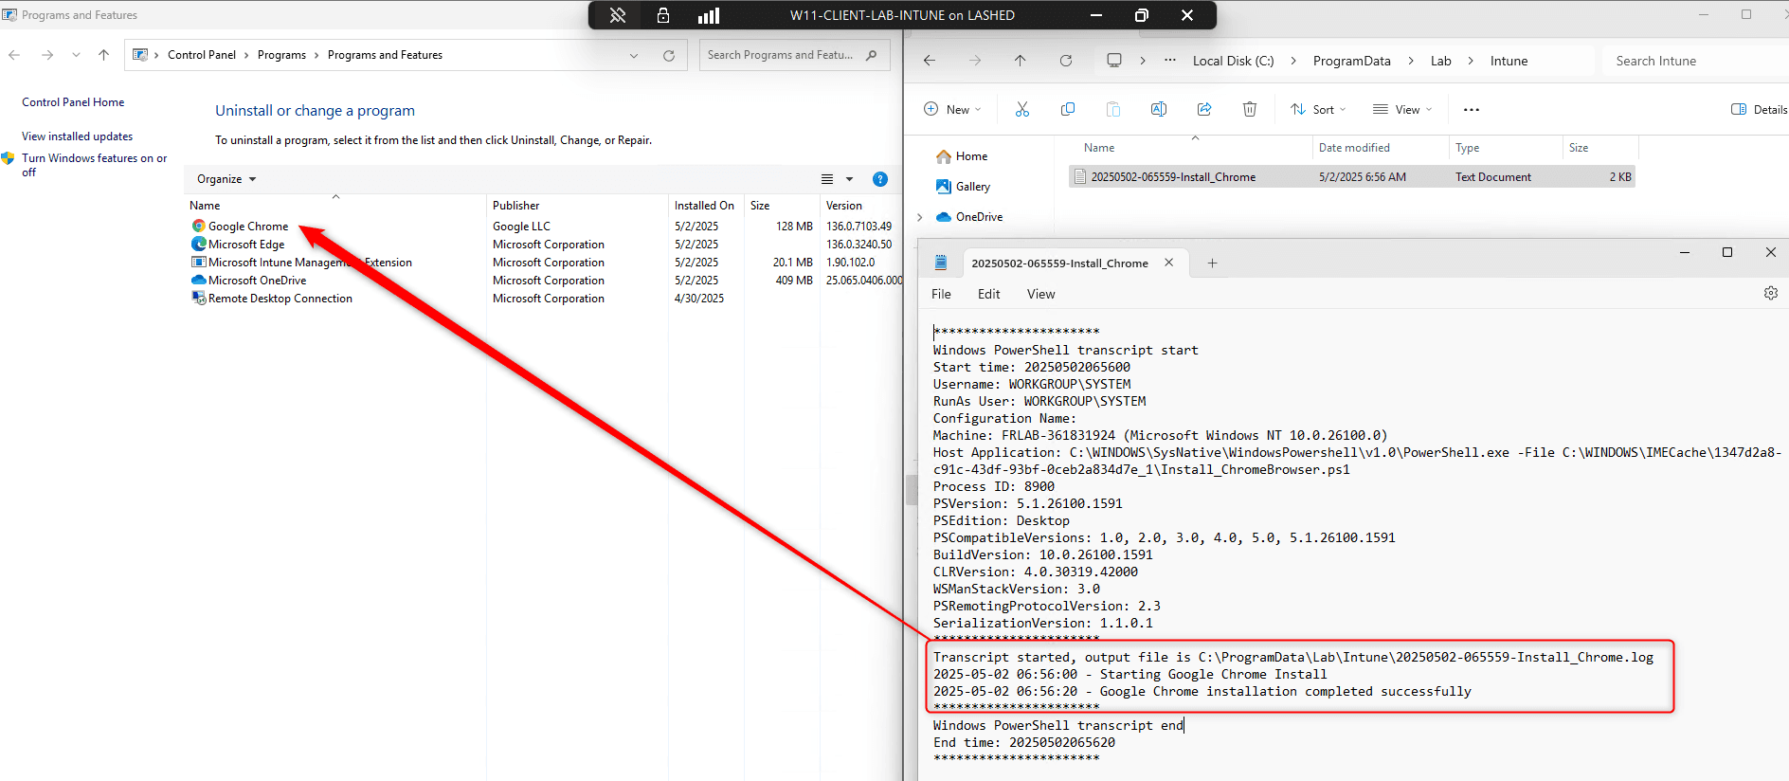Click the Cut scissors icon in Explorer toolbar
Screen dimensions: 1789x781
pos(1021,110)
